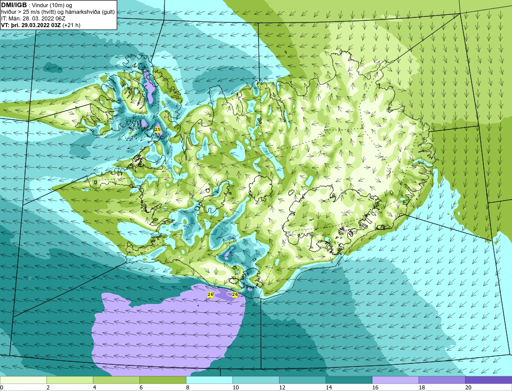This screenshot has width=512, height=391.
Task: Click the 14–16 m/s dark teal legend swatch
Action: [349, 380]
